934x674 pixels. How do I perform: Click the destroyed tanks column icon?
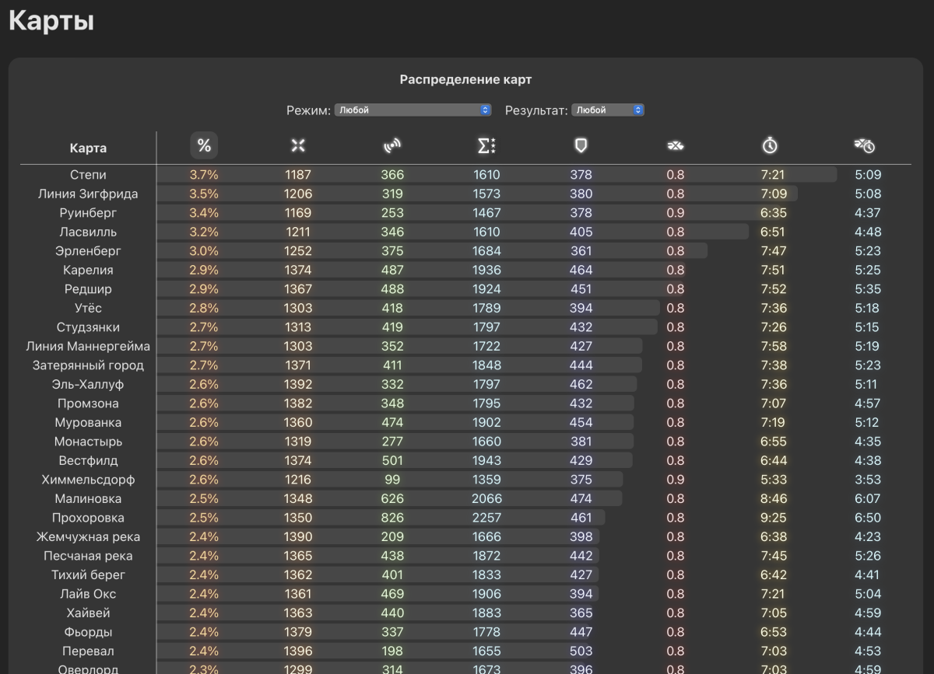tap(676, 145)
